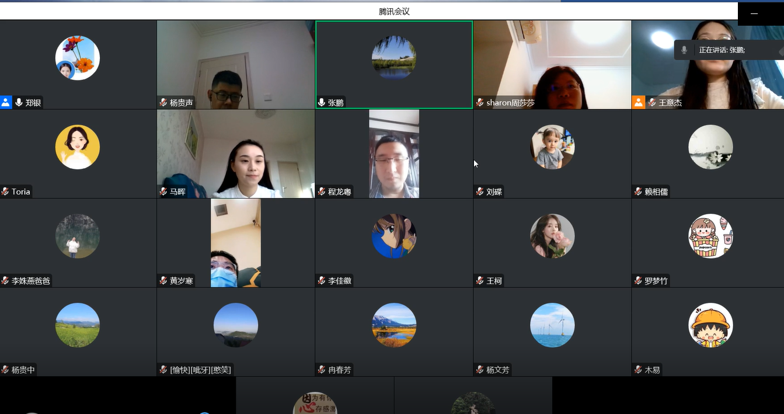
Task: Click the name label 王意杰
Action: [670, 103]
